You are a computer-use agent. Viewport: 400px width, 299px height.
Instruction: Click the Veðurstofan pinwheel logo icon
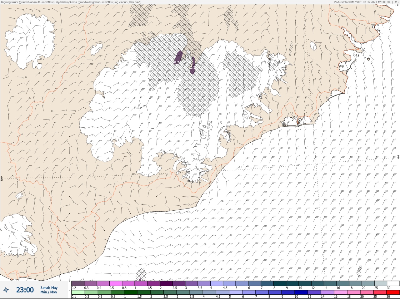pyautogui.click(x=6, y=290)
